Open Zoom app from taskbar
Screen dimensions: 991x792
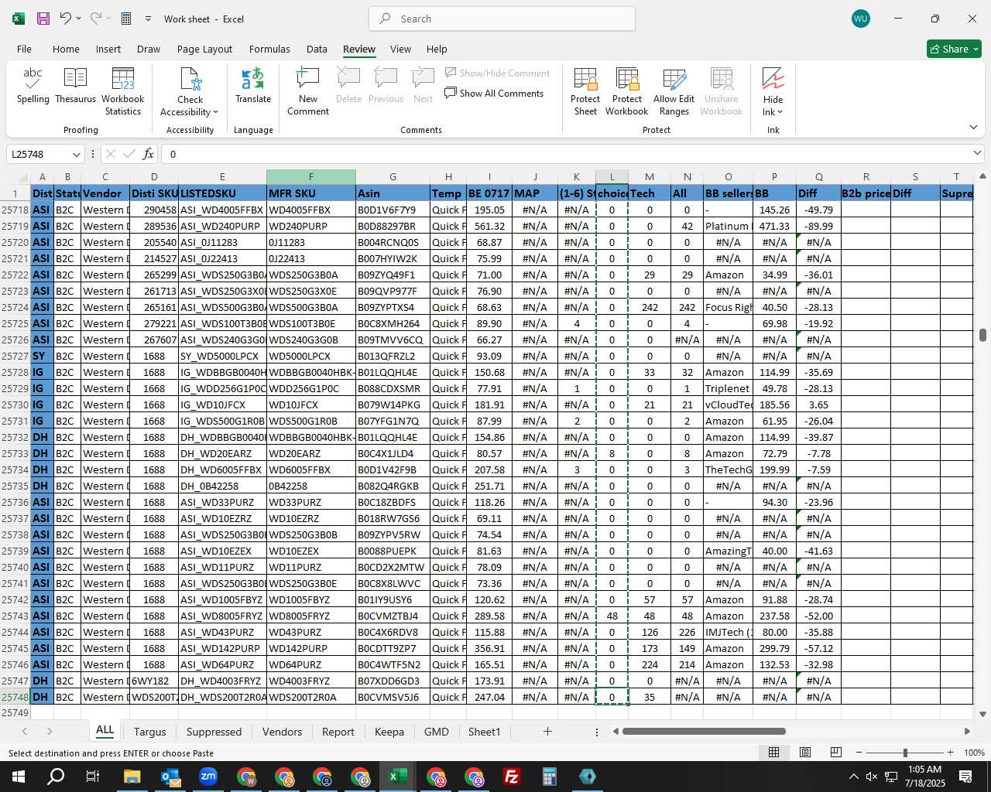(x=207, y=777)
